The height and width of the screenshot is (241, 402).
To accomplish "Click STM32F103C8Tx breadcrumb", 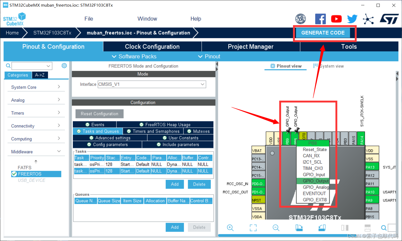I will click(52, 33).
